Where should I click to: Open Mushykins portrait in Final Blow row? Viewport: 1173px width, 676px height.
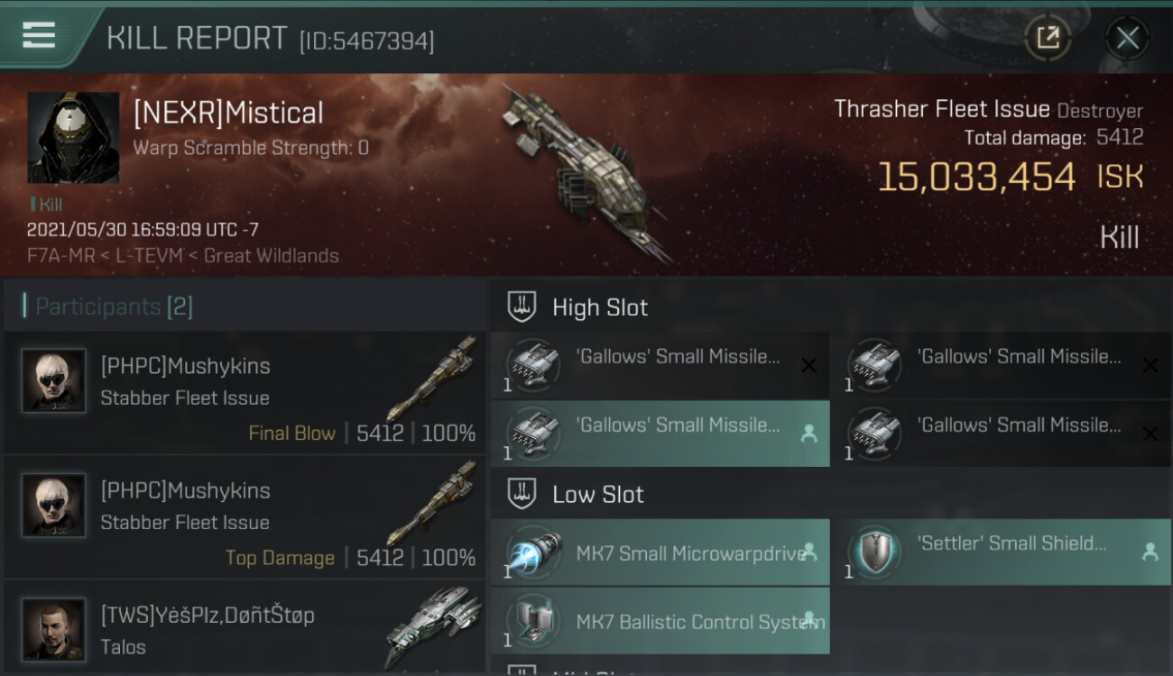point(54,380)
